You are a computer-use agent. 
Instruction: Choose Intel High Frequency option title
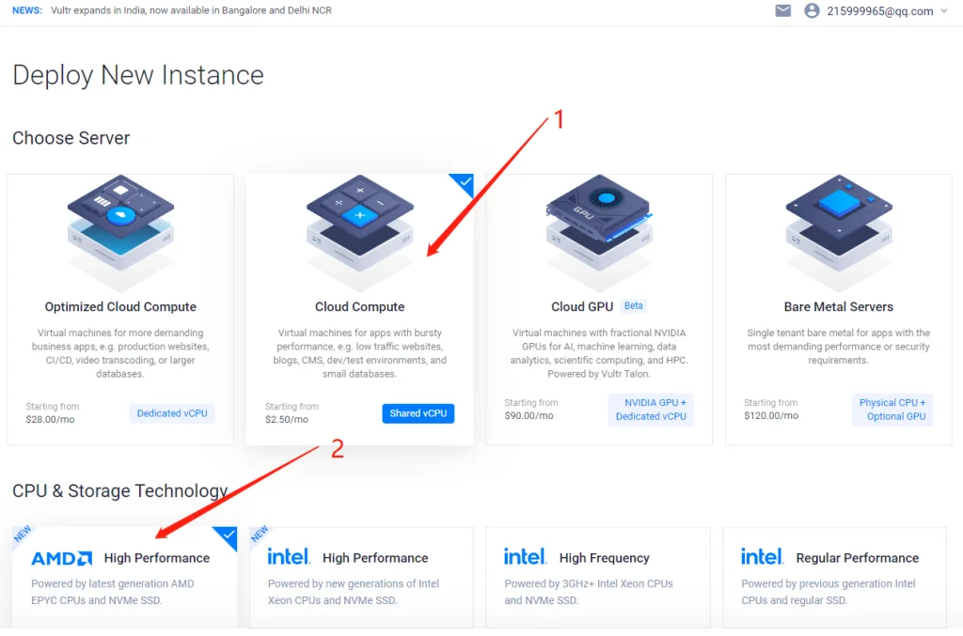point(605,558)
